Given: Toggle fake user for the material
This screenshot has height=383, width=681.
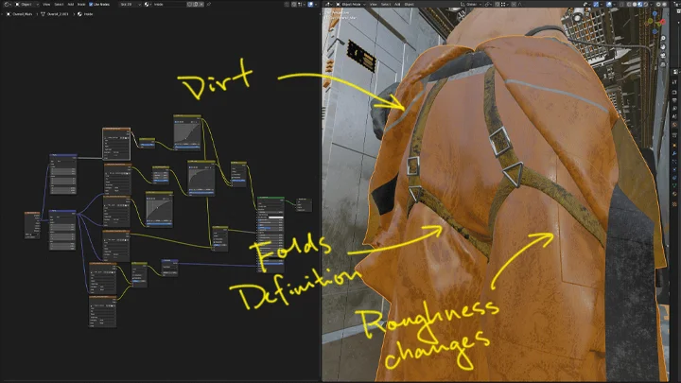Looking at the screenshot, I should tap(190, 5).
